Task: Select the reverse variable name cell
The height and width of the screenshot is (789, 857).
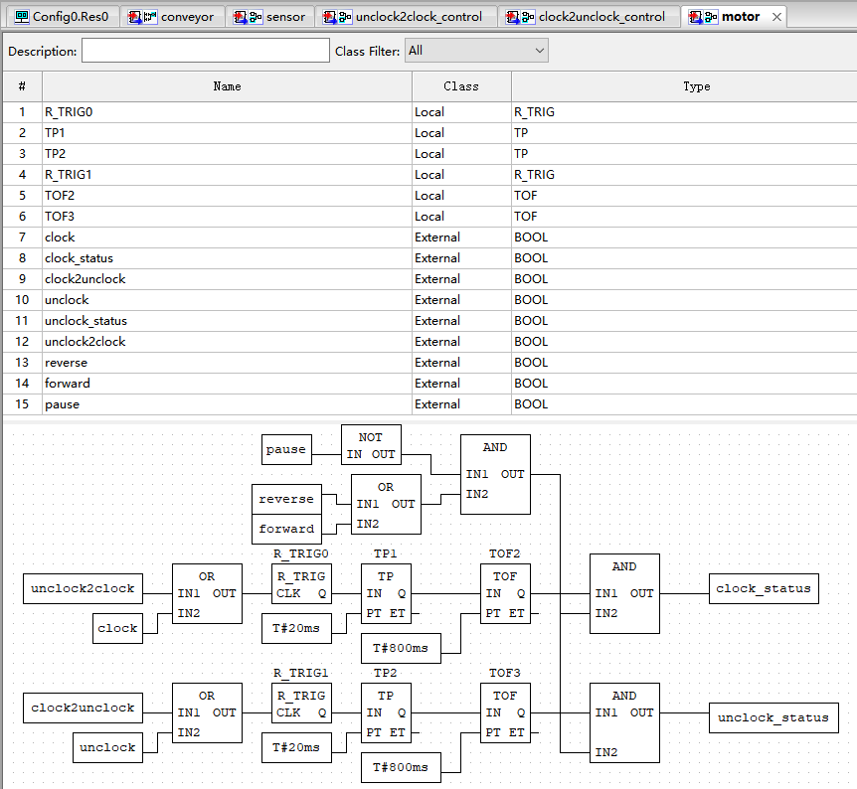Action: 227,363
